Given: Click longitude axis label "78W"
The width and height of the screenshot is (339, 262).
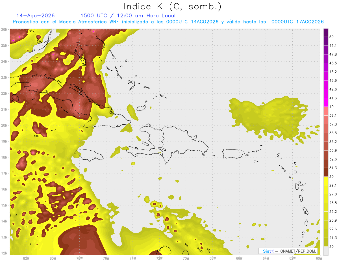Looking at the screenshot, I should (79, 258).
